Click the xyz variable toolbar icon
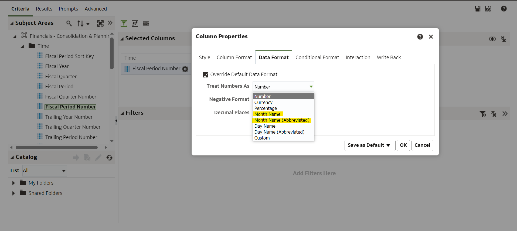The height and width of the screenshot is (231, 517). (x=146, y=23)
